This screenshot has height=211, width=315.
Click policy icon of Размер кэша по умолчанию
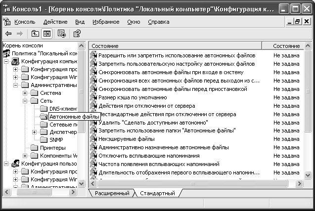(93, 97)
